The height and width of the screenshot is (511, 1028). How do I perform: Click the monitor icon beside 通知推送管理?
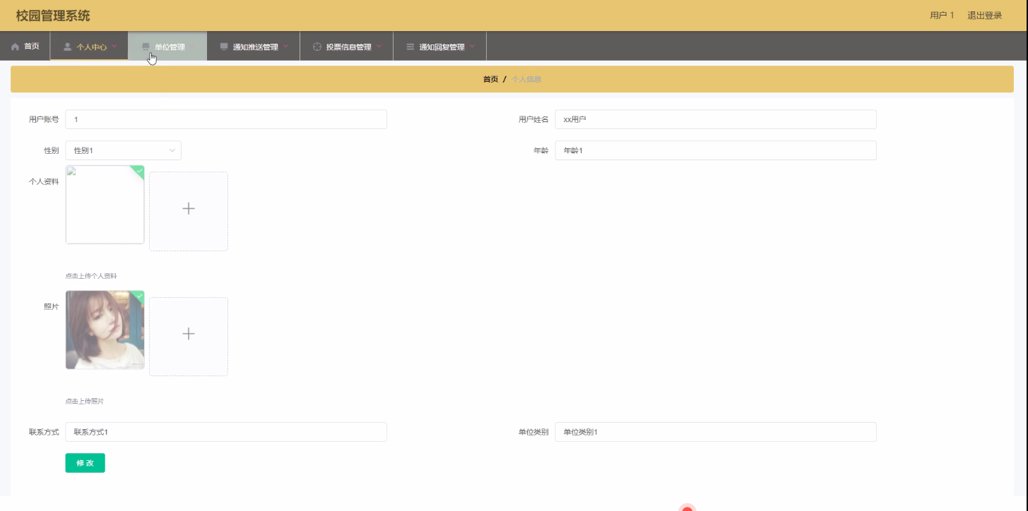pos(224,47)
